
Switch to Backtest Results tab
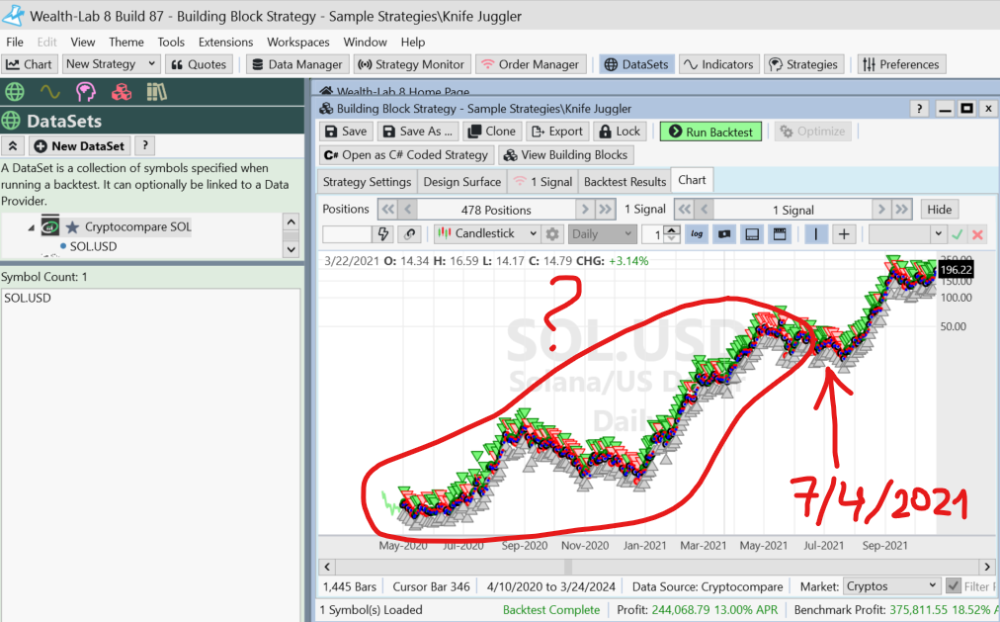625,182
